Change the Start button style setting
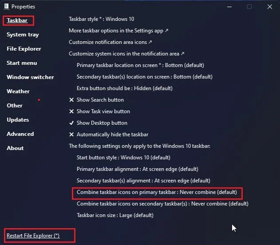 [123, 158]
